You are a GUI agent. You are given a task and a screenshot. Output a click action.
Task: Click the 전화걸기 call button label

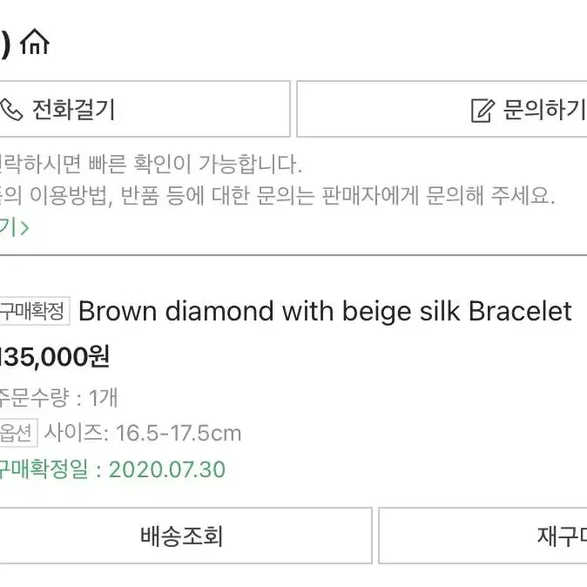(73, 110)
